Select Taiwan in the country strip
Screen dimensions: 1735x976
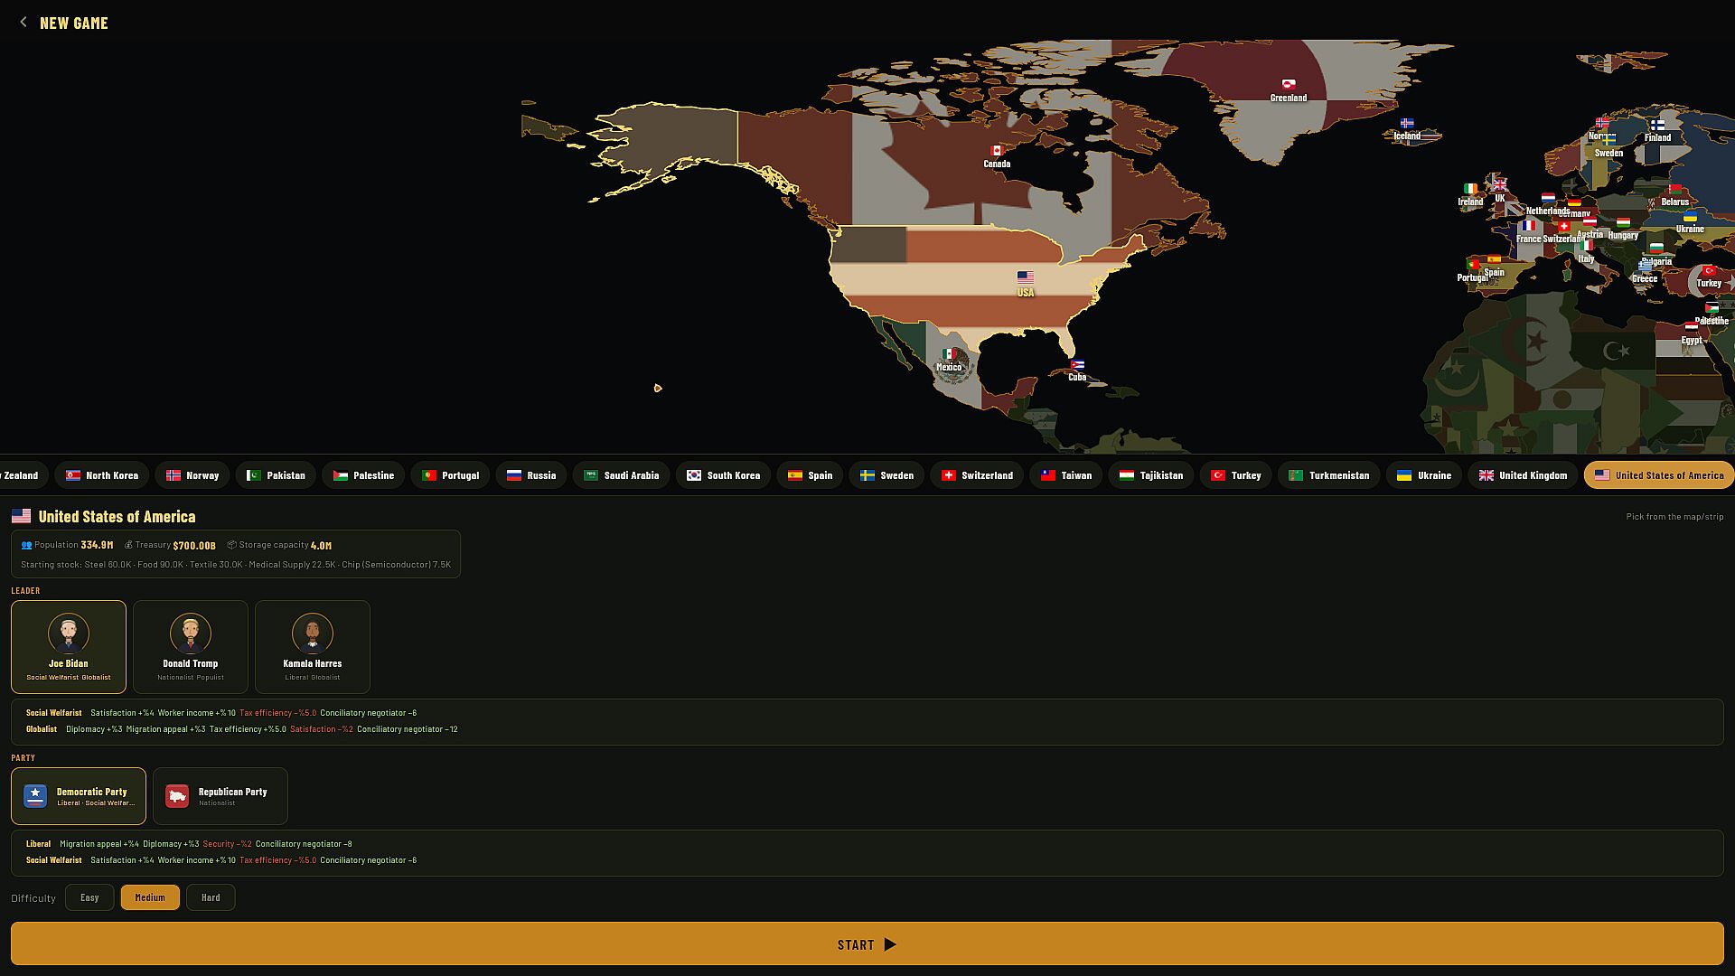click(1067, 475)
